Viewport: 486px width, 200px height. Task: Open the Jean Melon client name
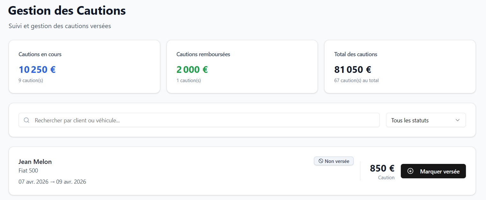pyautogui.click(x=35, y=162)
